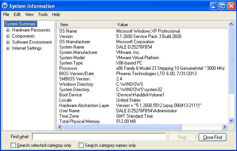Click the Value column header
Image resolution: width=237 pixels, height=151 pixels.
[x=171, y=24]
